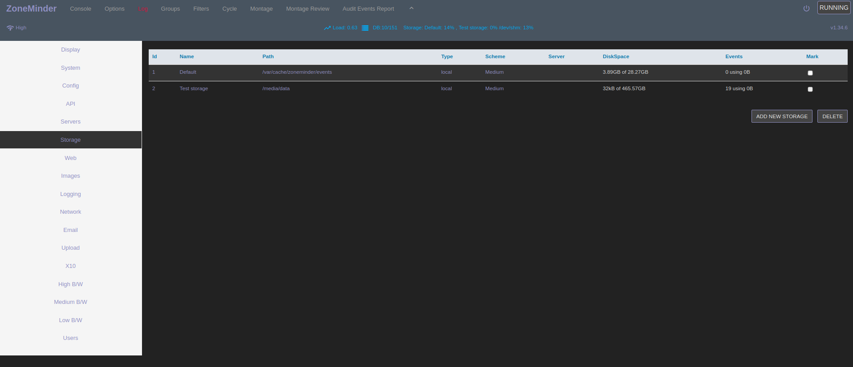
Task: Click the DELETE button
Action: click(832, 116)
